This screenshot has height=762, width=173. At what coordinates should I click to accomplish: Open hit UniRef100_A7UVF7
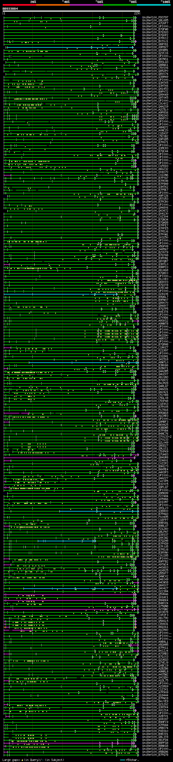point(155,23)
